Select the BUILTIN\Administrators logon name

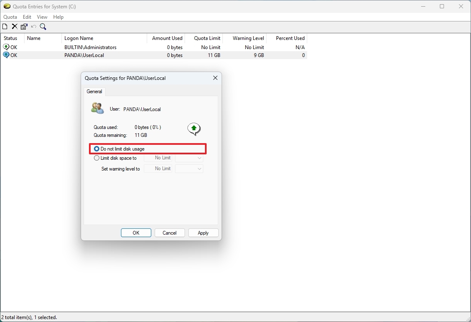[x=90, y=47]
